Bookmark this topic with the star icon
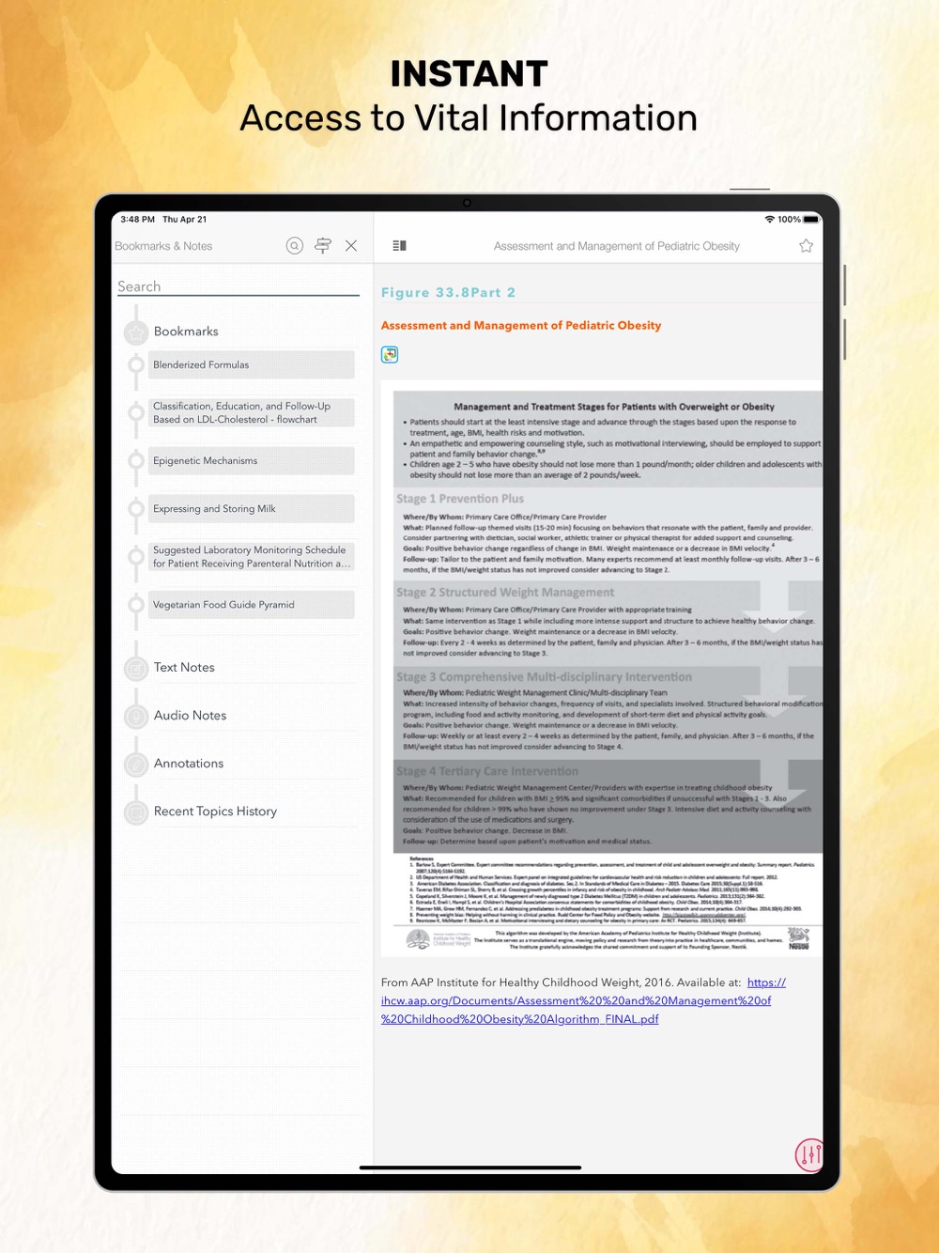939x1253 pixels. tap(806, 246)
